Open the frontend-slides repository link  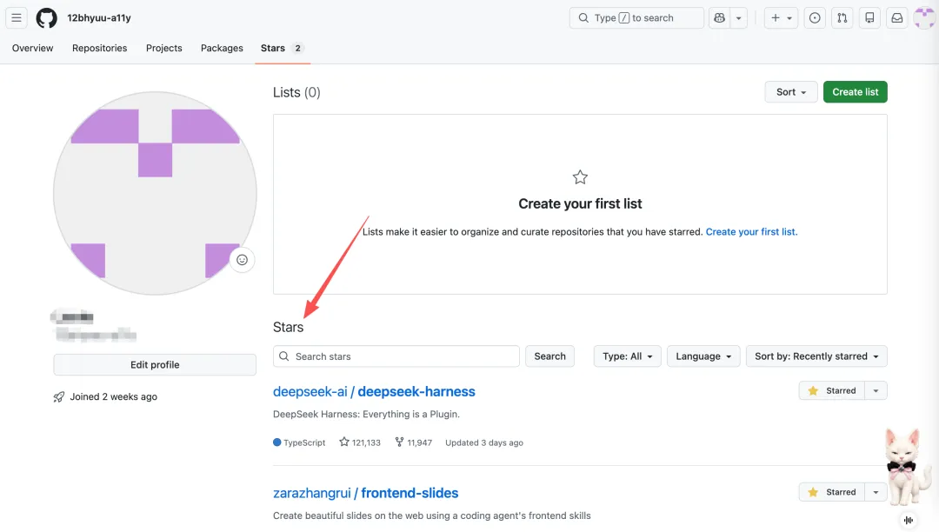tap(410, 493)
